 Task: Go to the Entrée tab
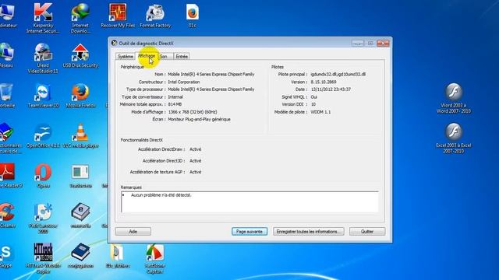click(x=182, y=57)
